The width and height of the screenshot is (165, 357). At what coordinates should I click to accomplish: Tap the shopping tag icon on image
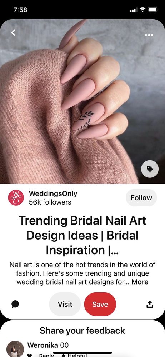point(150,169)
